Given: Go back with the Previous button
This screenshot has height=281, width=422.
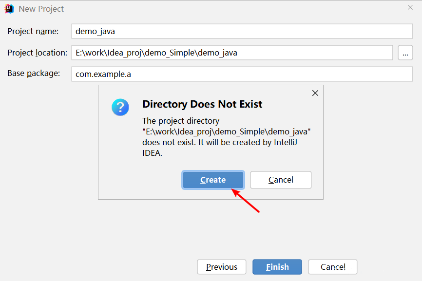Looking at the screenshot, I should (222, 267).
